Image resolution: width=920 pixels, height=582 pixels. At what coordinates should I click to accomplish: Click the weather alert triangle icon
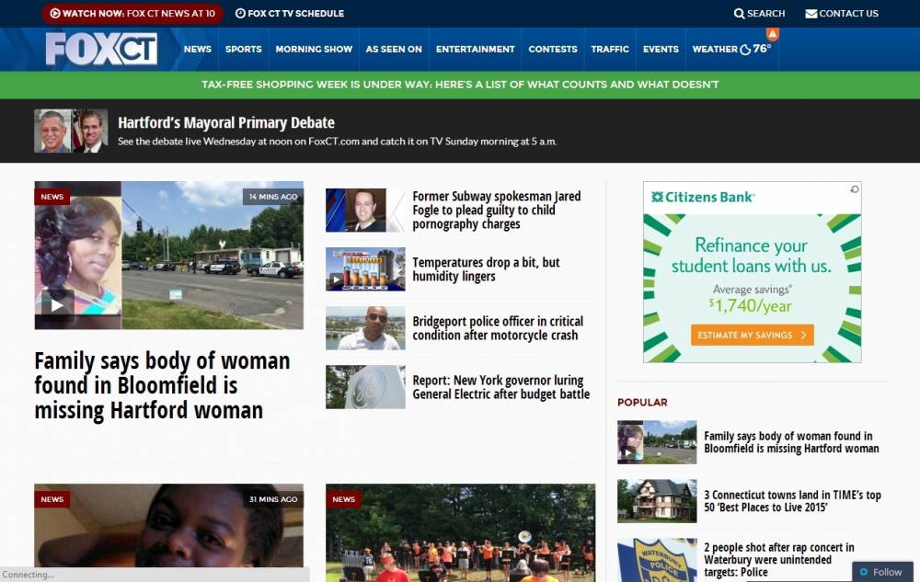(773, 34)
